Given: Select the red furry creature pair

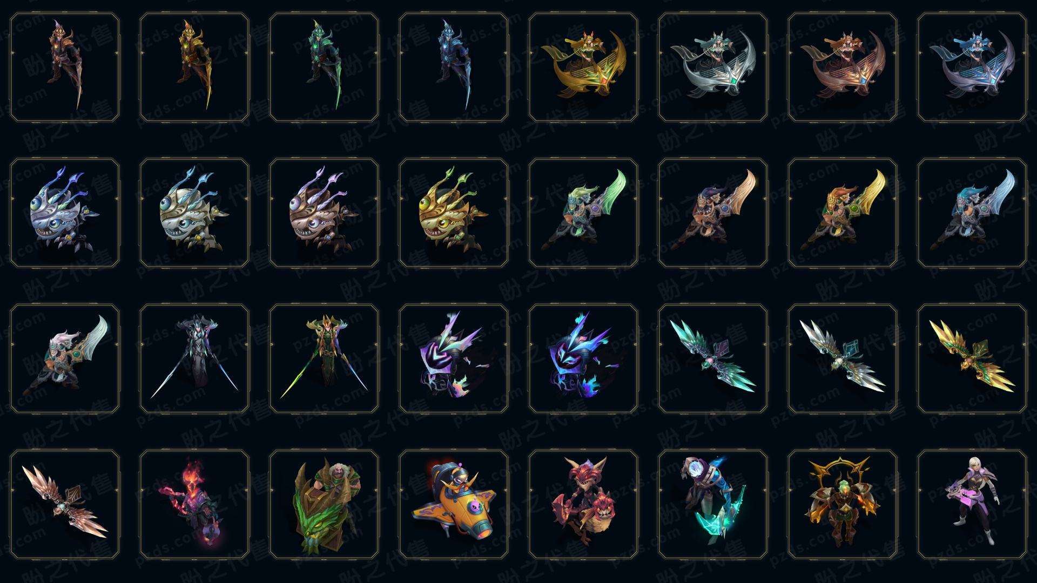Looking at the screenshot, I should click(583, 504).
